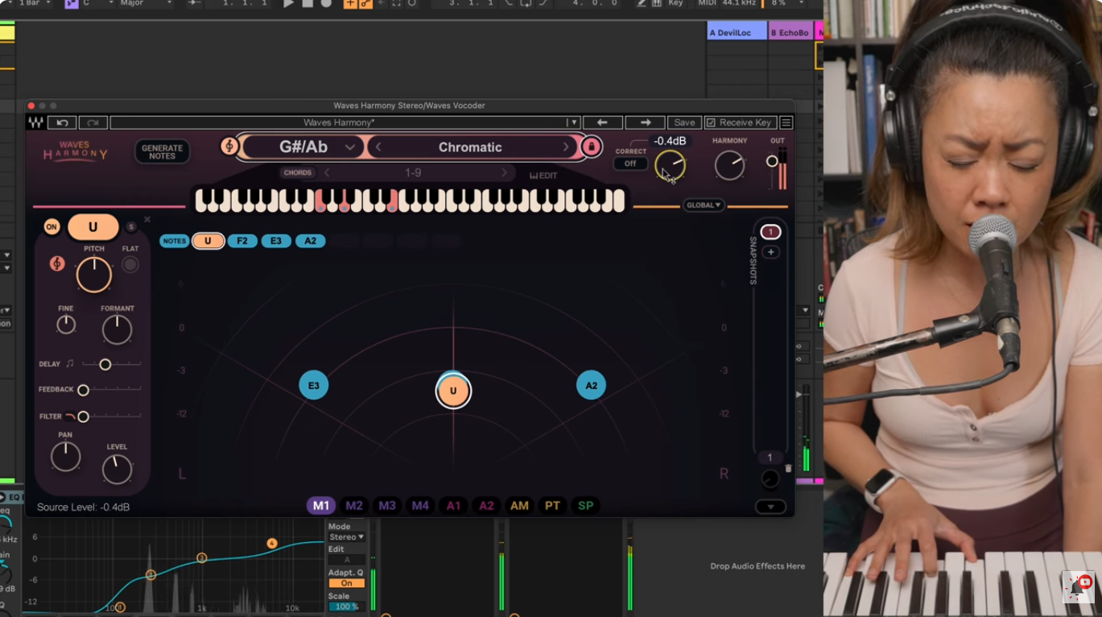The width and height of the screenshot is (1102, 617).
Task: Toggle the Receive Key checkbox
Action: pyautogui.click(x=710, y=122)
